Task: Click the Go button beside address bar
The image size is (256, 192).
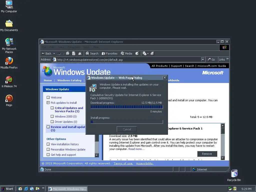Action: 211,59
